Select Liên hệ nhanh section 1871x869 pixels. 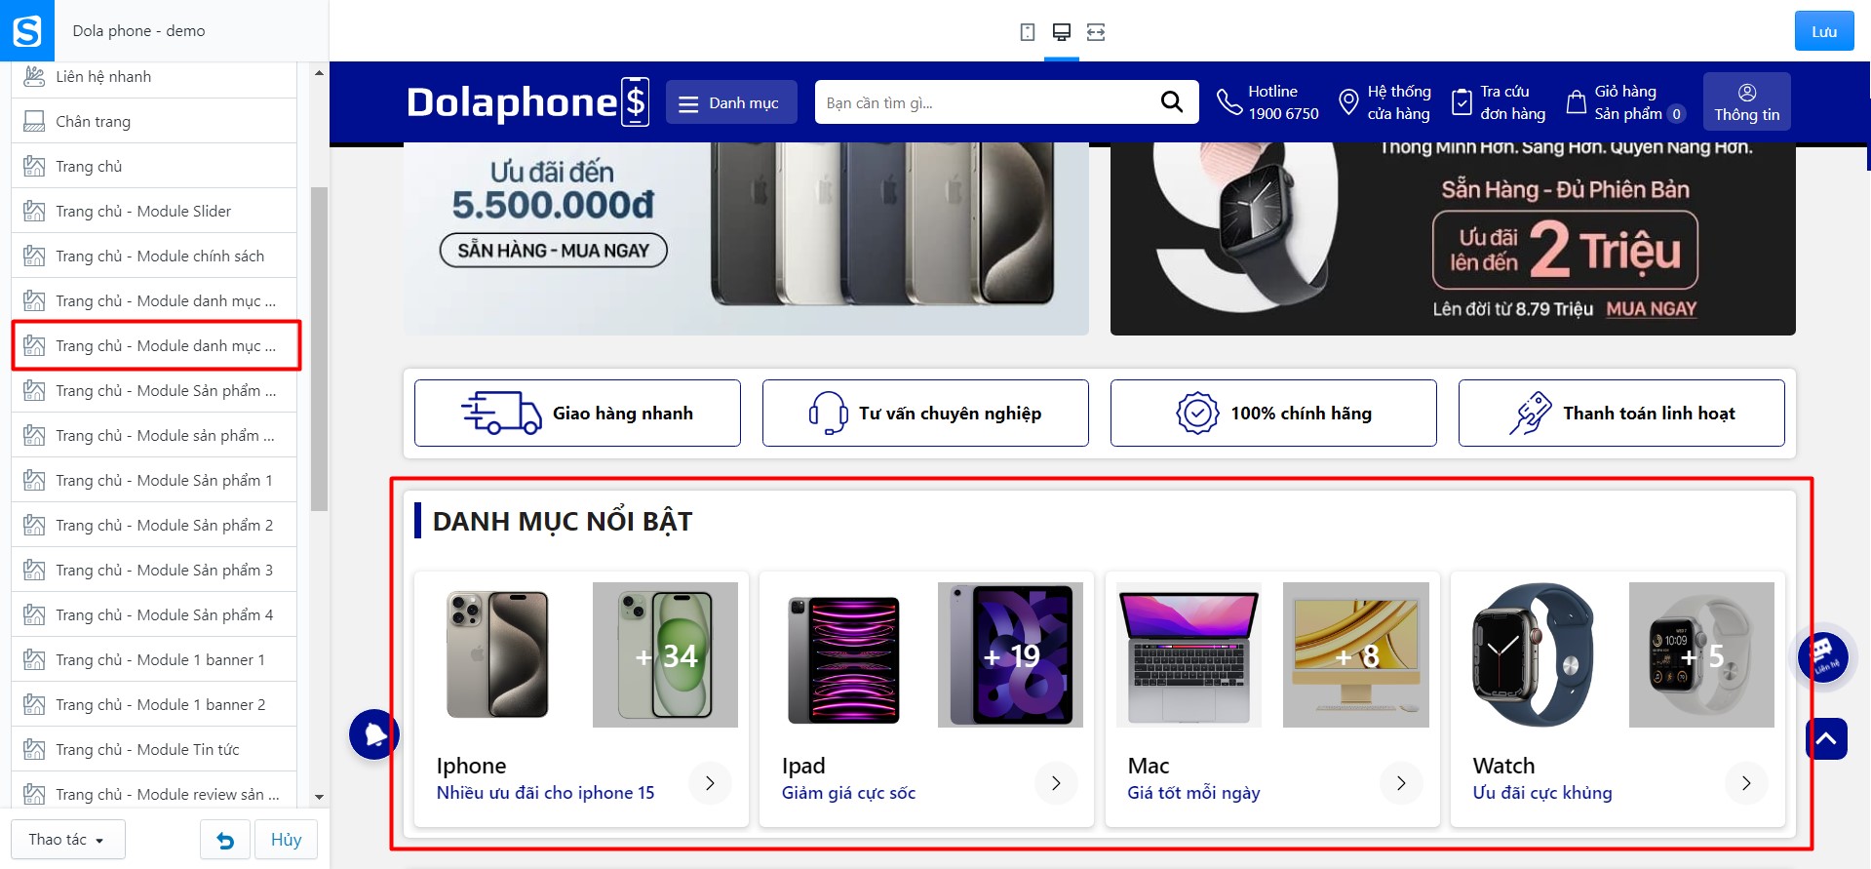point(154,76)
